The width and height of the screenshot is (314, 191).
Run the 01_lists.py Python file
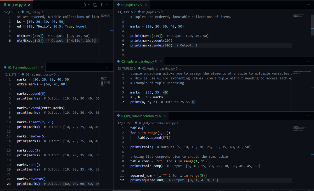pyautogui.click(x=85, y=5)
